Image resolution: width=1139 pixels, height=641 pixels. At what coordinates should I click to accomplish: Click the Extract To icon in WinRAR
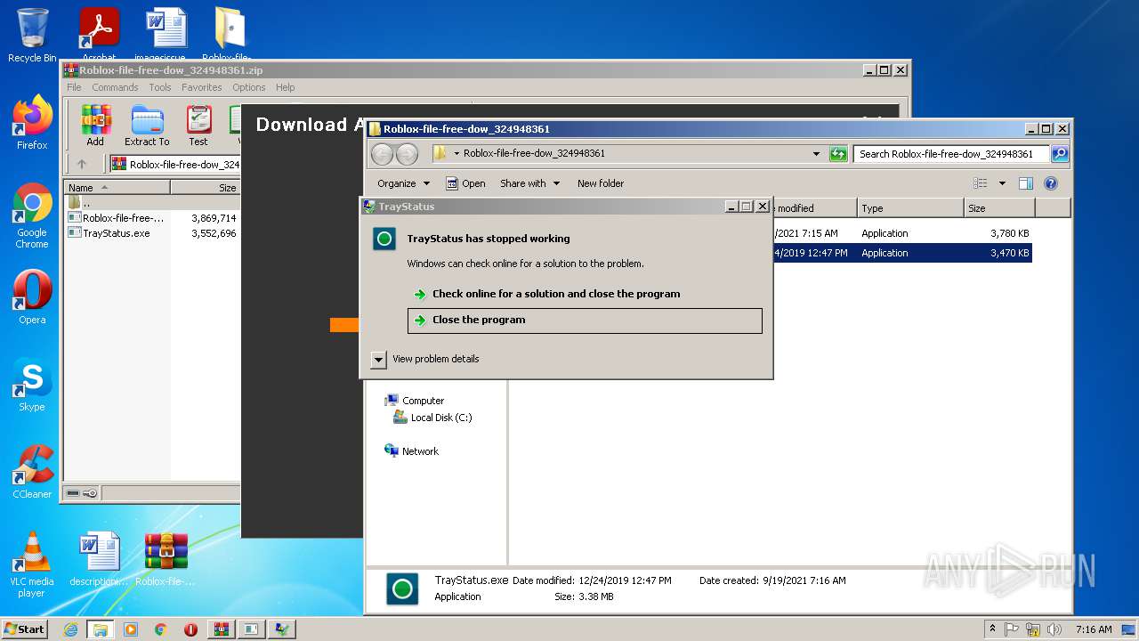(x=147, y=126)
